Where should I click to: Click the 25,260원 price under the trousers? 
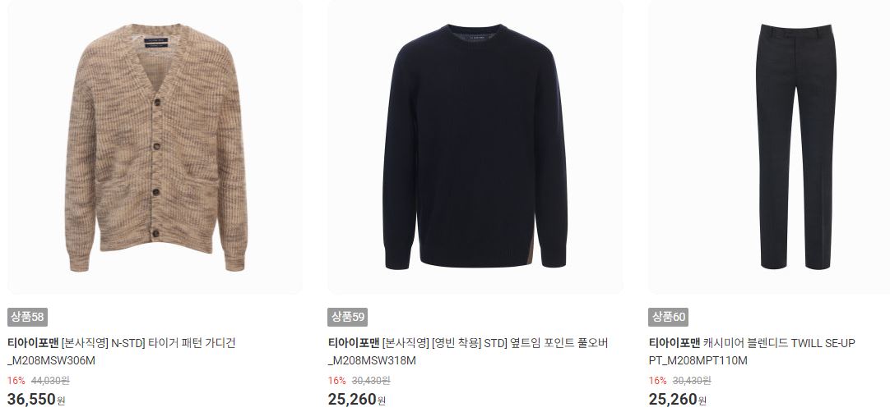point(678,399)
